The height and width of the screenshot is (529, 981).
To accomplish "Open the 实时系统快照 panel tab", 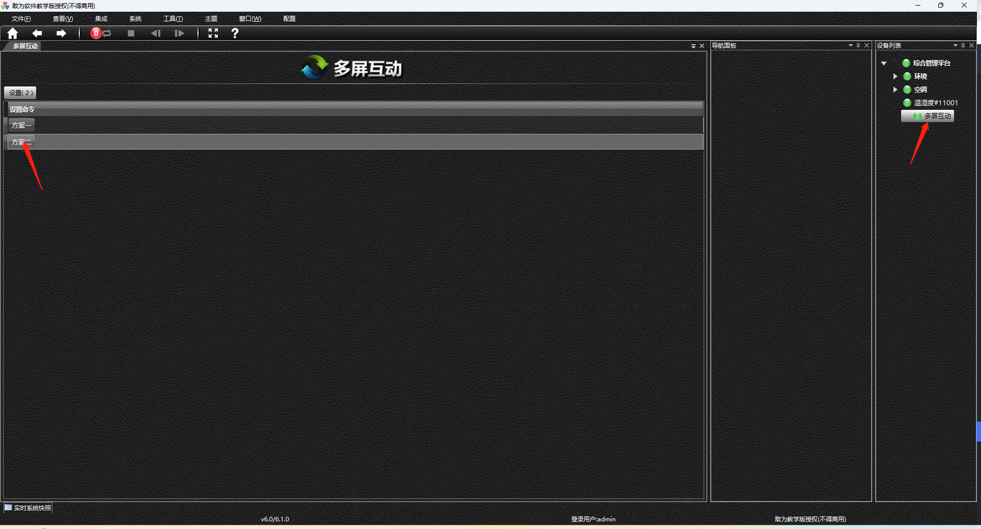I will [x=28, y=508].
